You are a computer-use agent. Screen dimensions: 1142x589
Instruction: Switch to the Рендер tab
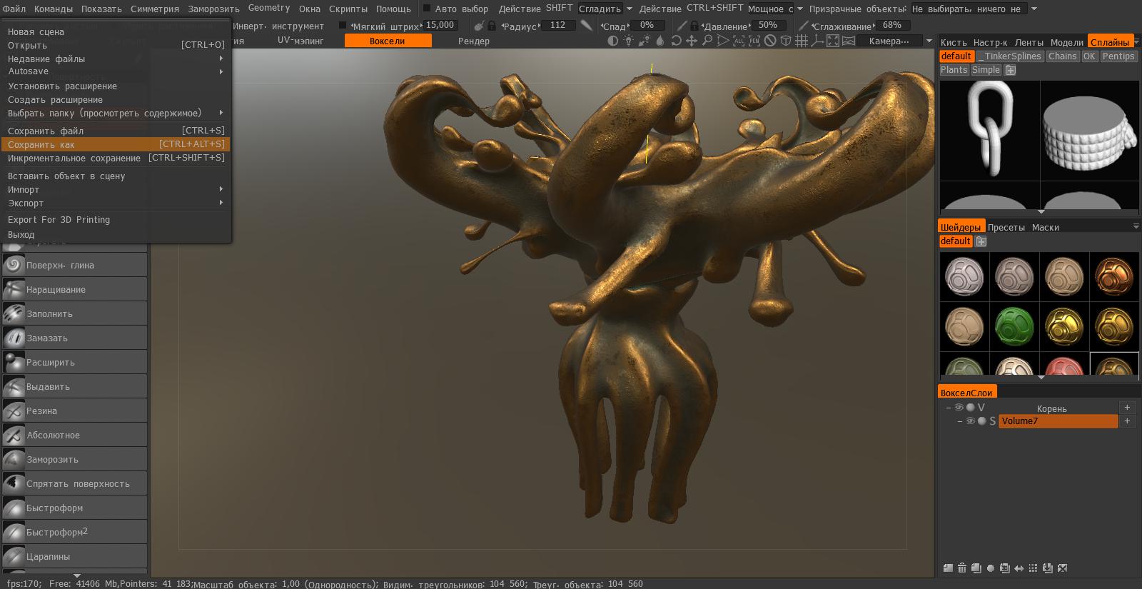(474, 41)
